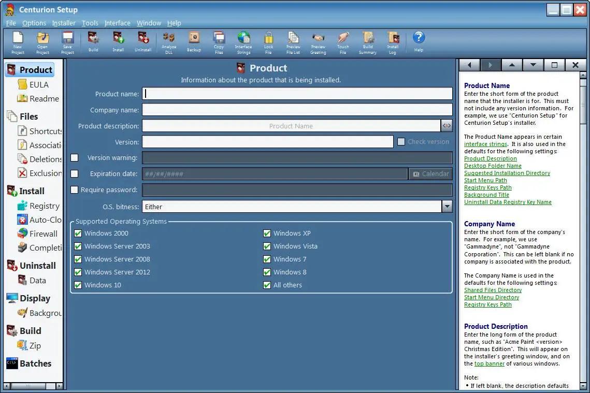The height and width of the screenshot is (393, 590).
Task: Click the Lock File toolbar icon
Action: point(268,42)
